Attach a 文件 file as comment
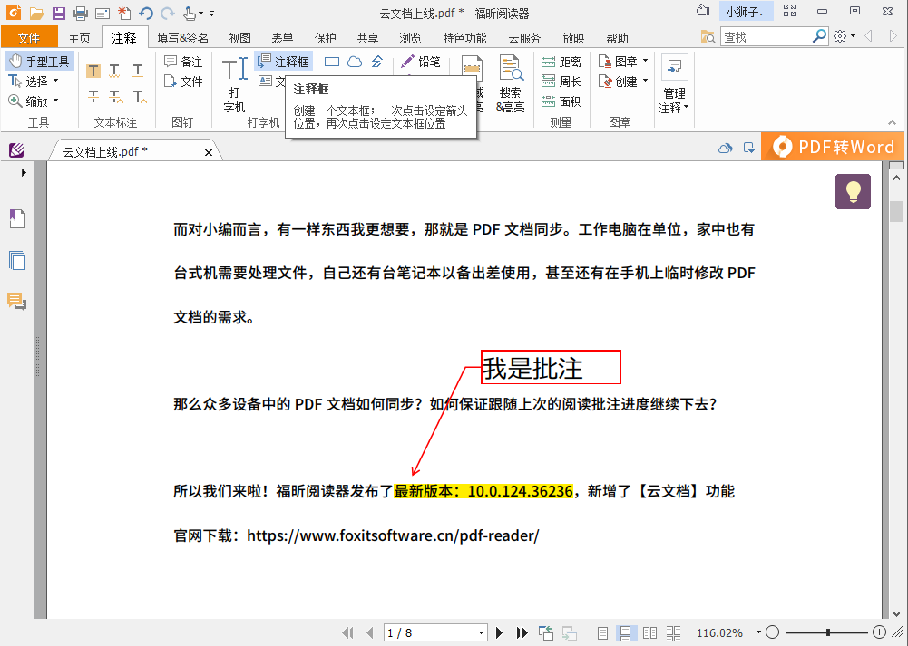The width and height of the screenshot is (908, 646). (x=183, y=82)
